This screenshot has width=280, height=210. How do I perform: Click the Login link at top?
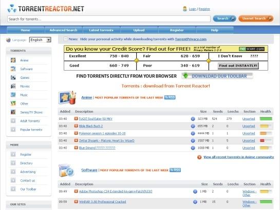tap(193, 9)
